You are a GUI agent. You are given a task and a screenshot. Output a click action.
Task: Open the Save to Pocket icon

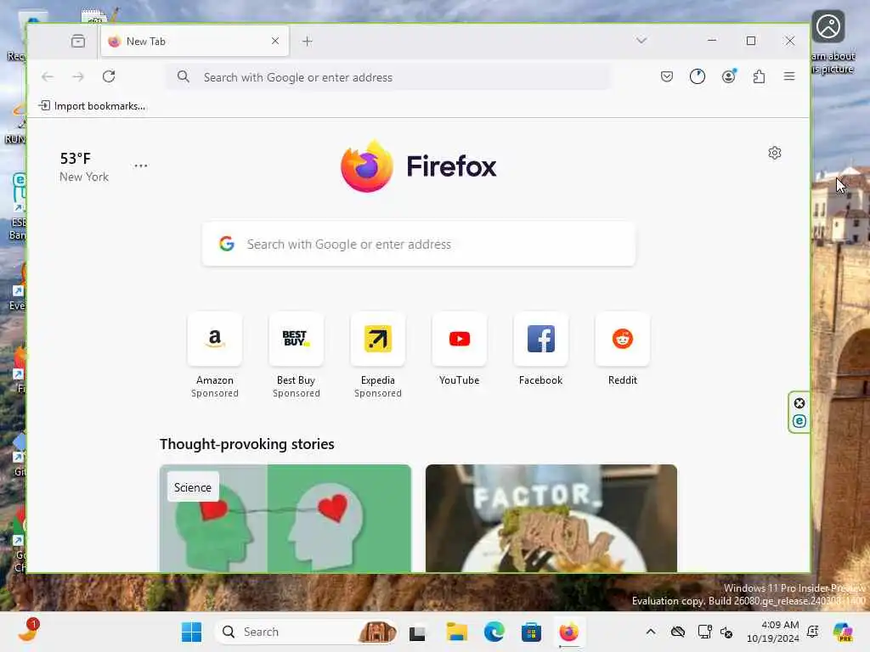[x=666, y=76]
